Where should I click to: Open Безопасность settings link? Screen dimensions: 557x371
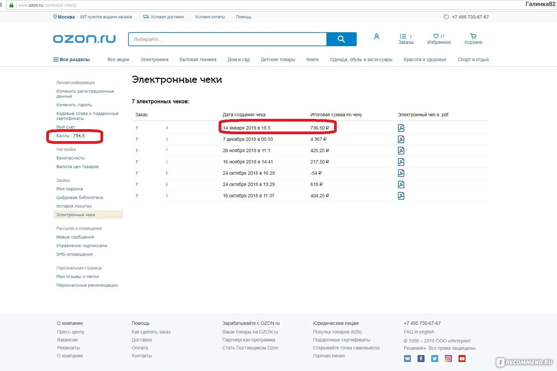[70, 158]
